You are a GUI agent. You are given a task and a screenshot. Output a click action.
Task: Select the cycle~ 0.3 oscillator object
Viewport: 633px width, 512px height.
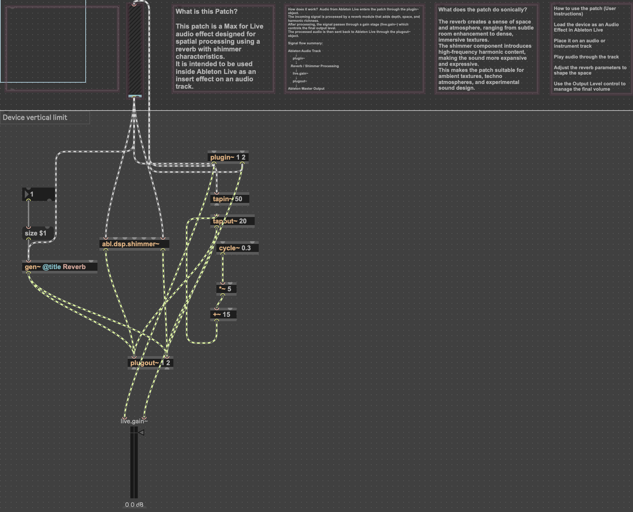click(237, 248)
